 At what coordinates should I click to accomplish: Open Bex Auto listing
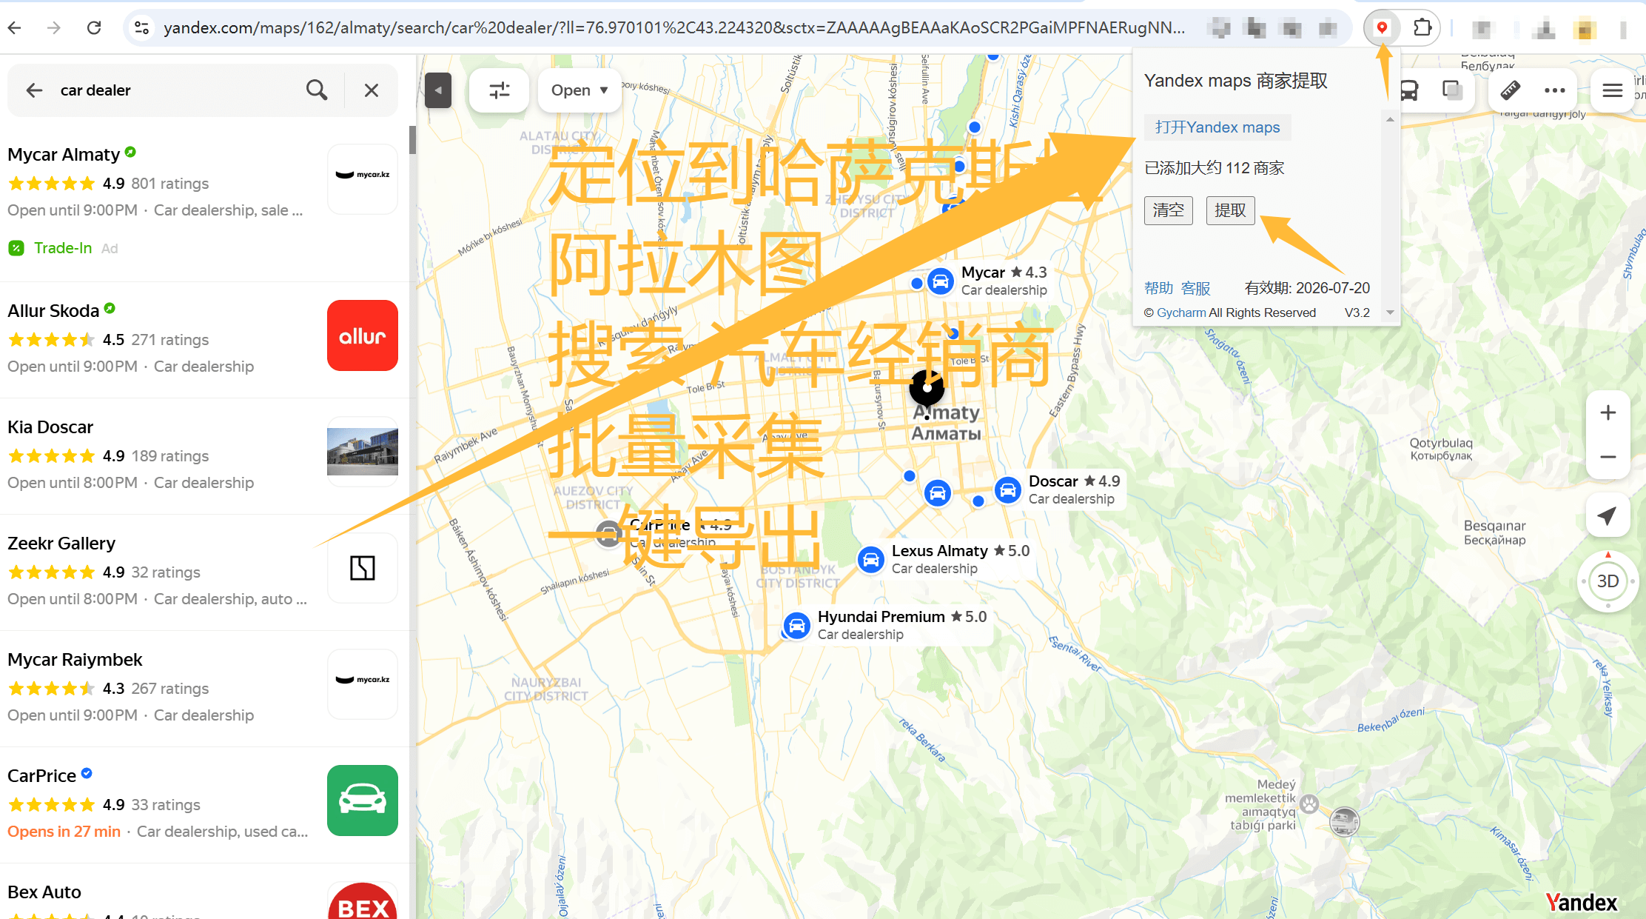(x=44, y=892)
